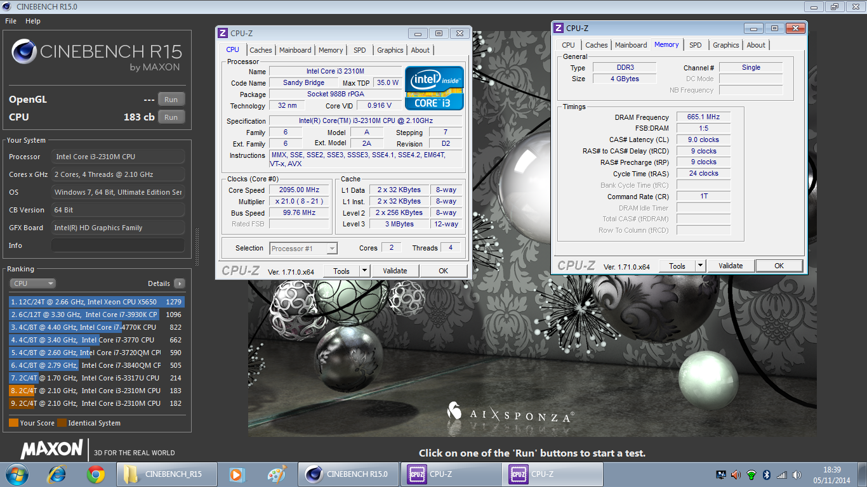The height and width of the screenshot is (487, 867).
Task: Click Tools button in Memory window
Action: click(677, 266)
